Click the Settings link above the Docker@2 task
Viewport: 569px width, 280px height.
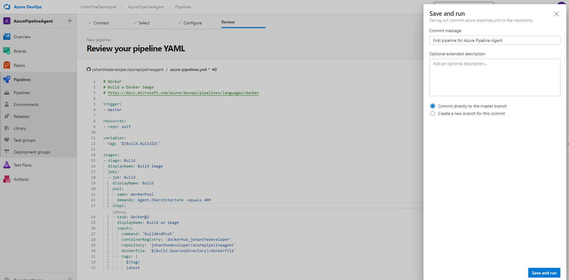pyautogui.click(x=119, y=212)
